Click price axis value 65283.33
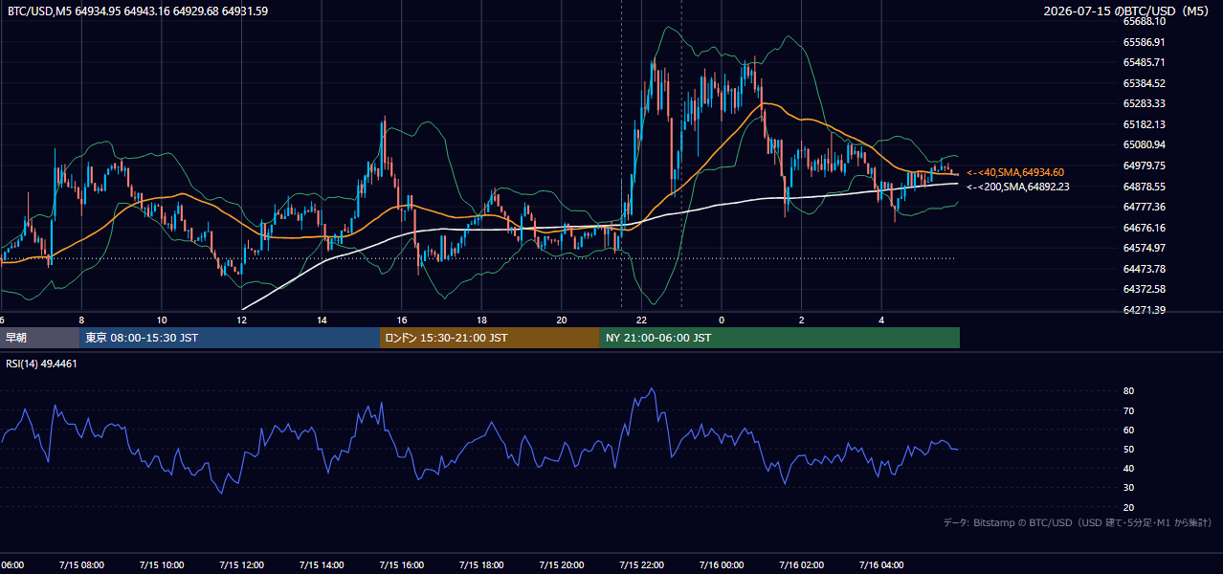 (x=1144, y=103)
